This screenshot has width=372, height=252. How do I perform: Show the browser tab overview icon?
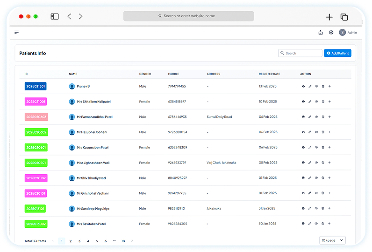click(344, 17)
